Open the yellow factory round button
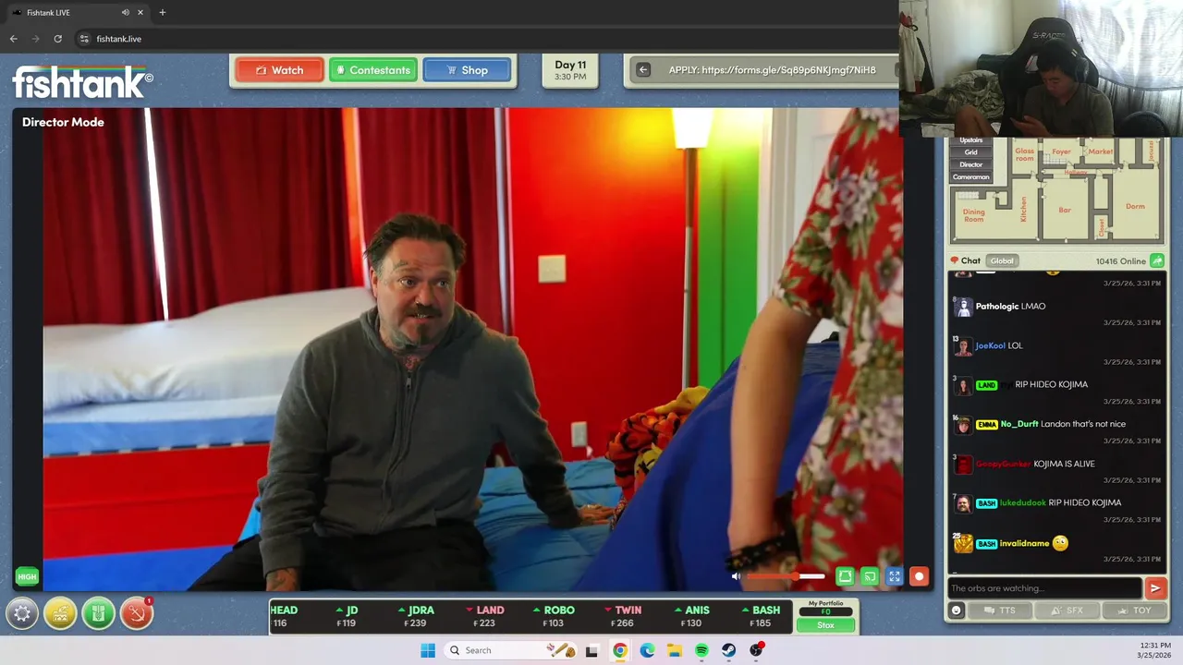This screenshot has width=1183, height=665. click(x=60, y=612)
